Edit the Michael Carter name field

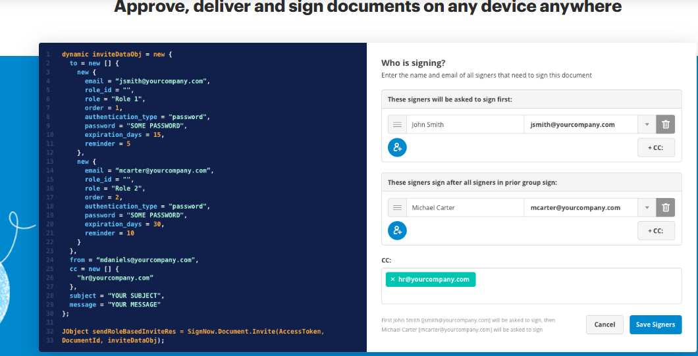[464, 207]
